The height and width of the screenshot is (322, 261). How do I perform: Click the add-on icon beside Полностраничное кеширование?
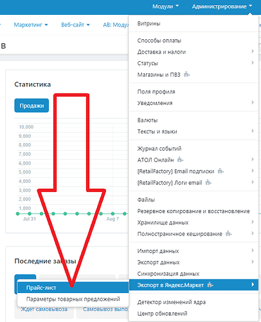point(229,234)
